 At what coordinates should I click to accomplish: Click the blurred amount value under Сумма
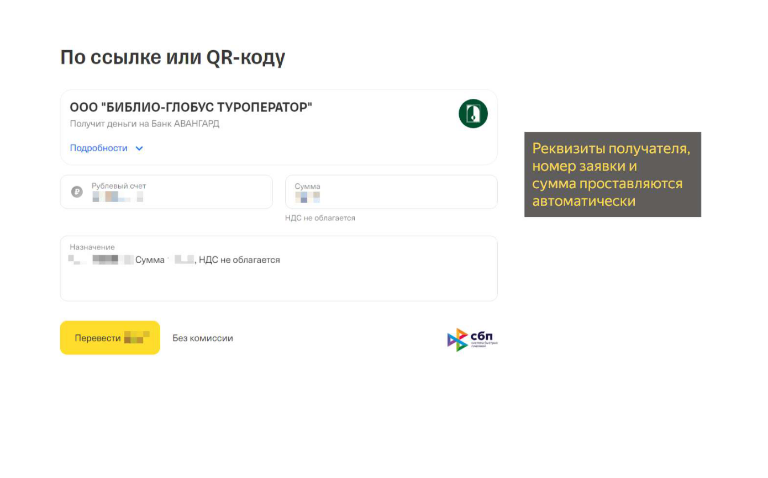pyautogui.click(x=307, y=197)
